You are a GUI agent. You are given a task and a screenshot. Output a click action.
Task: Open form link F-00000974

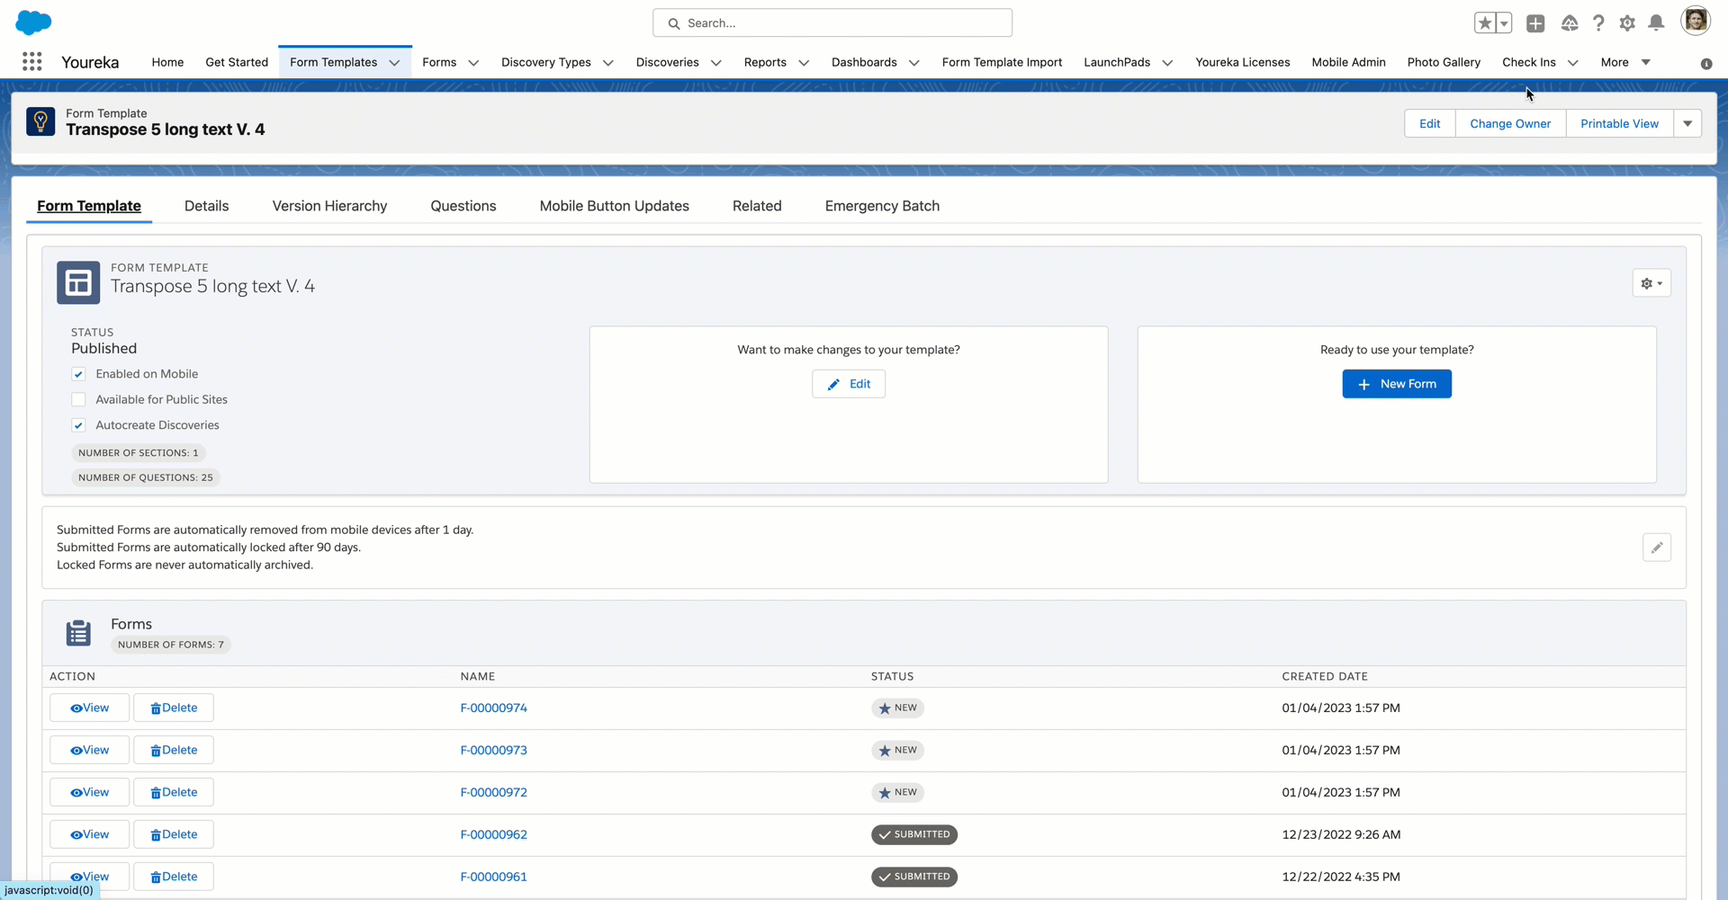[493, 708]
